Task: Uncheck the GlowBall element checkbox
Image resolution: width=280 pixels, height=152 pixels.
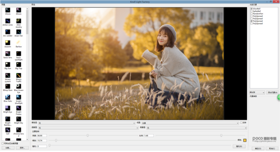Action: pyautogui.click(x=252, y=8)
